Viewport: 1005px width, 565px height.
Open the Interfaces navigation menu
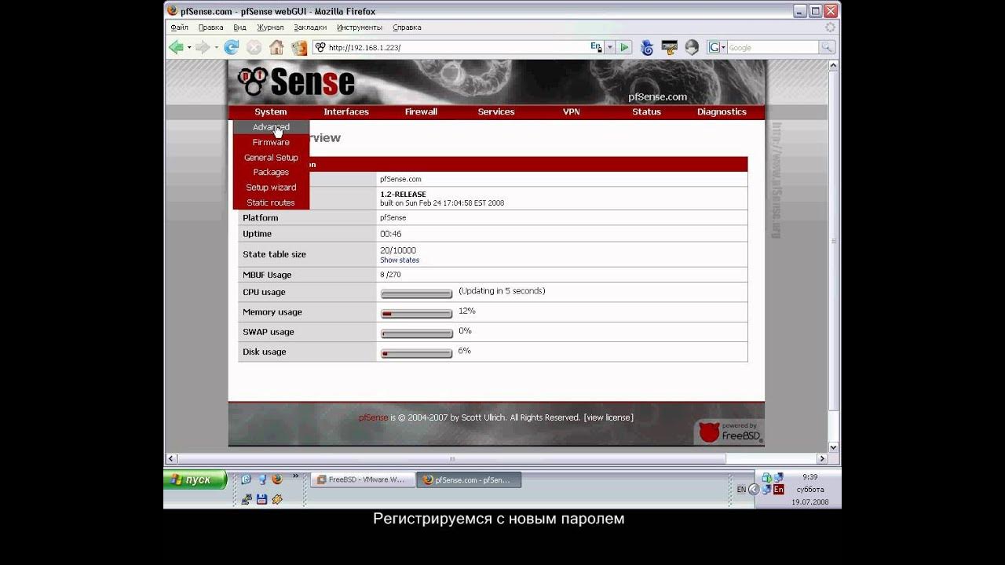pos(346,111)
